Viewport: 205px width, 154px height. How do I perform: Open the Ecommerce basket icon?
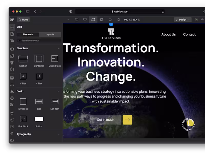coord(12,98)
